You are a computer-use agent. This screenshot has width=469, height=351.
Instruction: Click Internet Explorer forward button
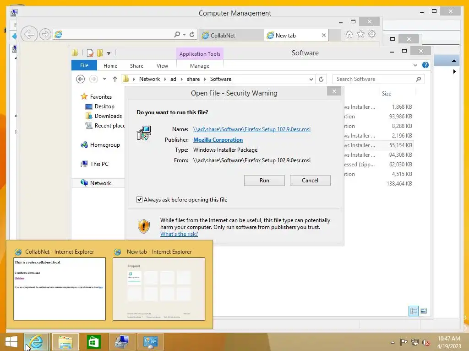[45, 35]
